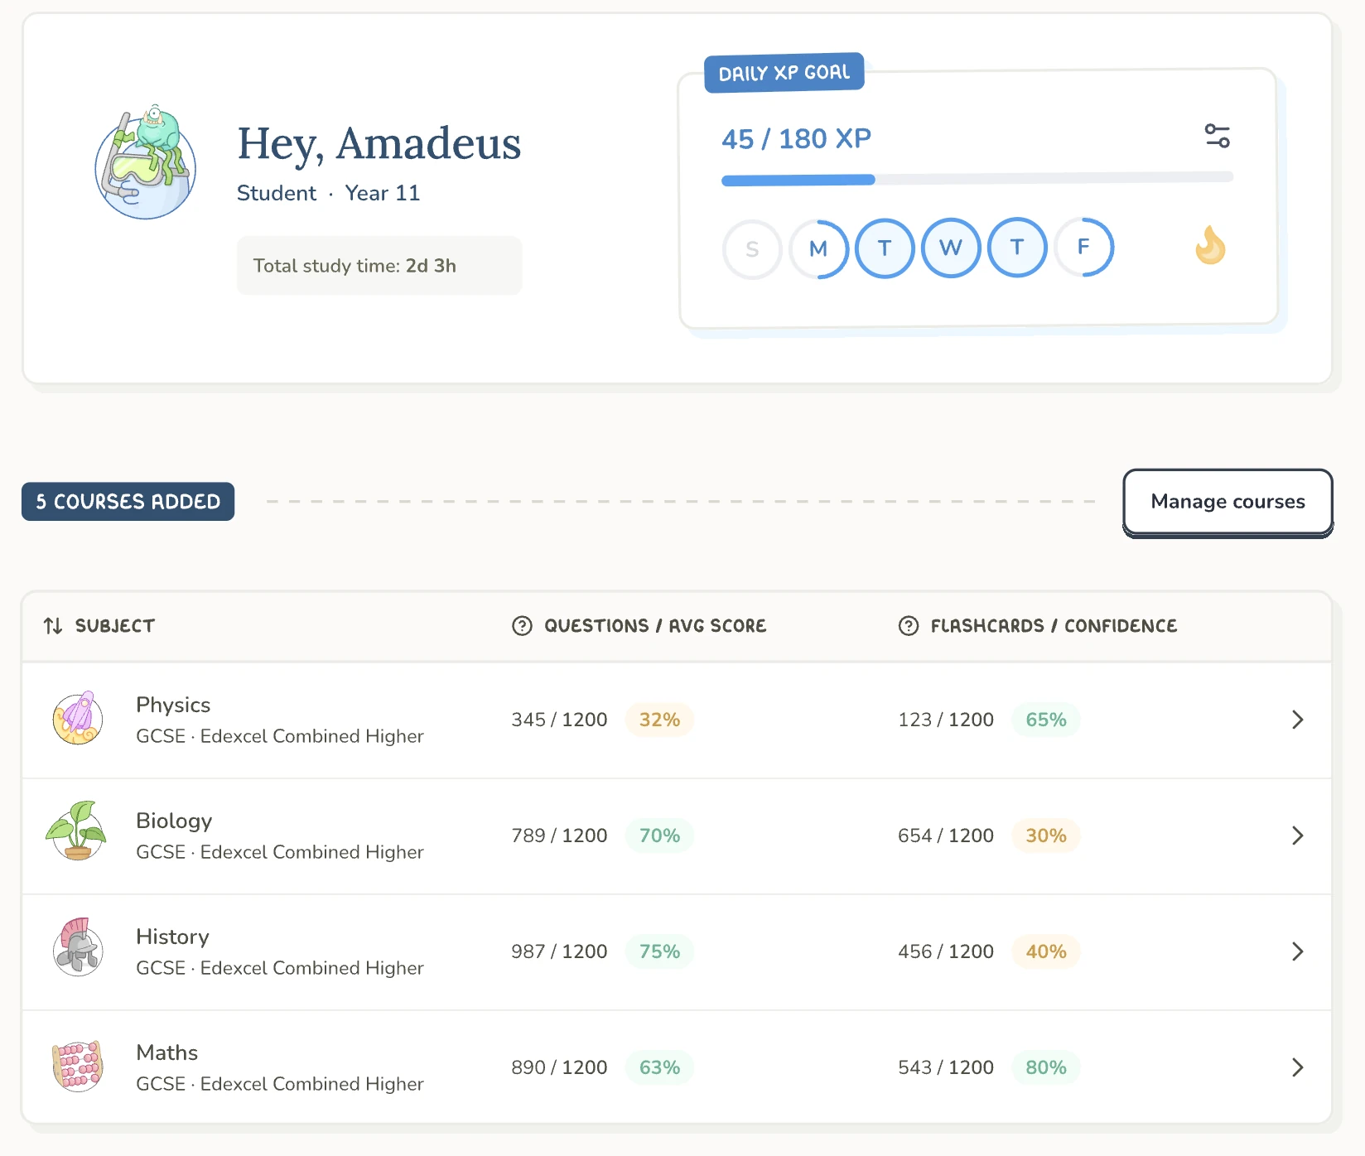
Task: Click the 543 / 1200 flashcards count
Action: coord(946,1067)
